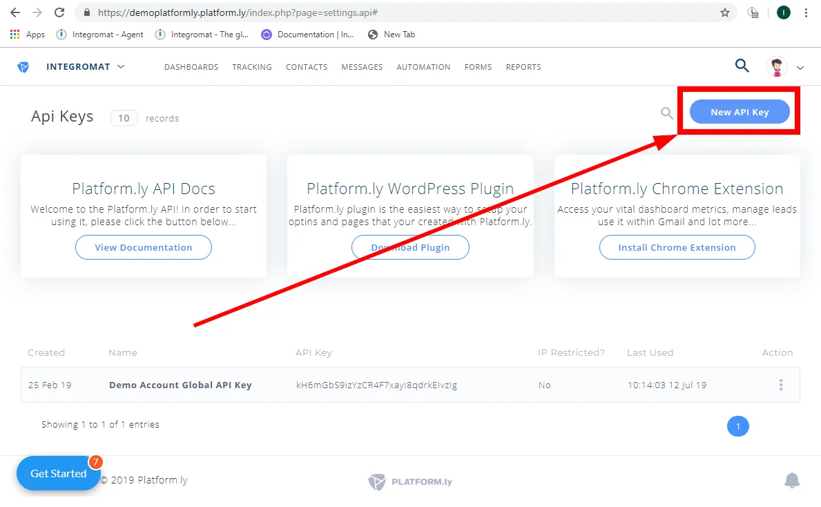Open the Integromat - Agent bookmark

coord(100,35)
